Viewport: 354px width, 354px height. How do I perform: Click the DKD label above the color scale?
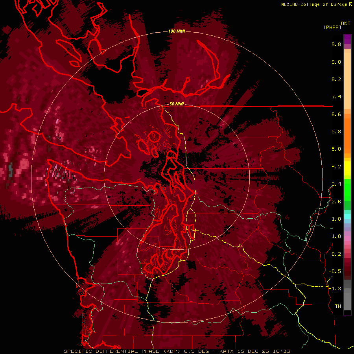click(346, 24)
